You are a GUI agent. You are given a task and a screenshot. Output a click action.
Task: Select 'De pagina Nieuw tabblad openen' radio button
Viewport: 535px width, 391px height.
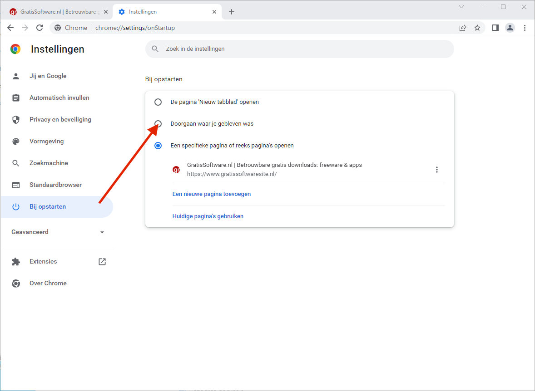[158, 102]
